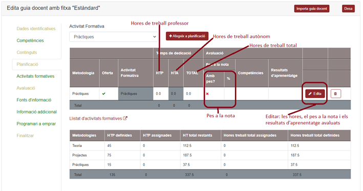
Task: Open the Avaluació sidebar item
Action: click(x=26, y=88)
